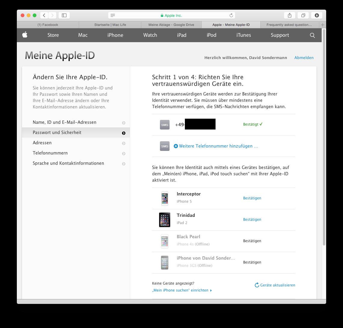Click the iPhone 3GS device image

(165, 262)
